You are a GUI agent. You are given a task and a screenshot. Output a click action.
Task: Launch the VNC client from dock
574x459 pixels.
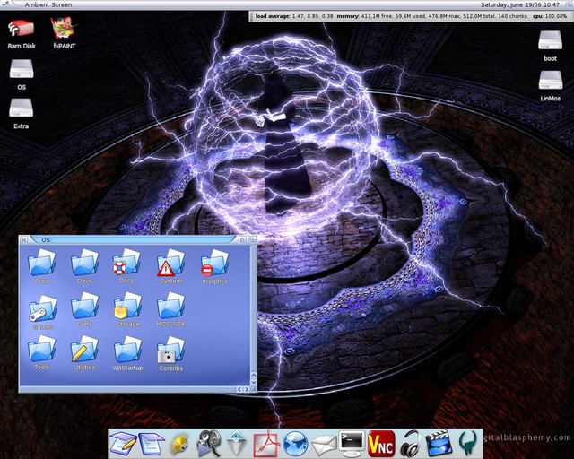tap(381, 444)
